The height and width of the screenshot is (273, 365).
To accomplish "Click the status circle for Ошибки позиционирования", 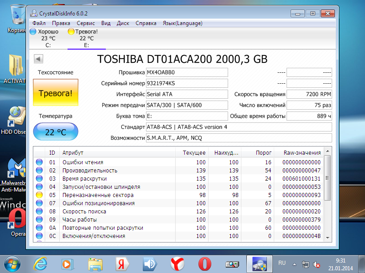I will pos(39,203).
